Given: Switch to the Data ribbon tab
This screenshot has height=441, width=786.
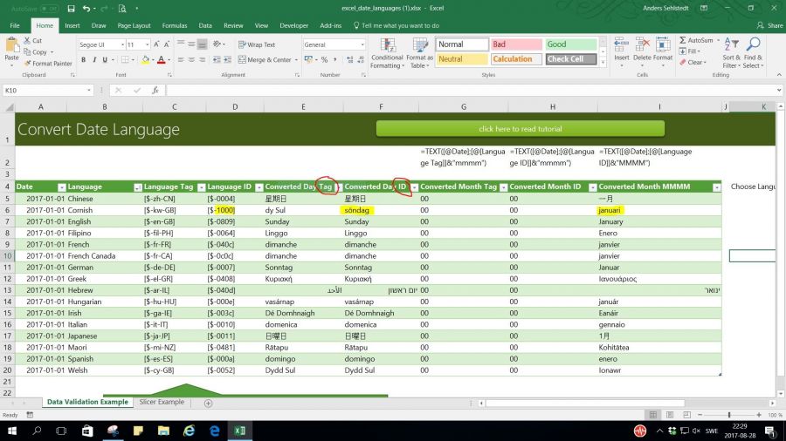Looking at the screenshot, I should [x=205, y=25].
